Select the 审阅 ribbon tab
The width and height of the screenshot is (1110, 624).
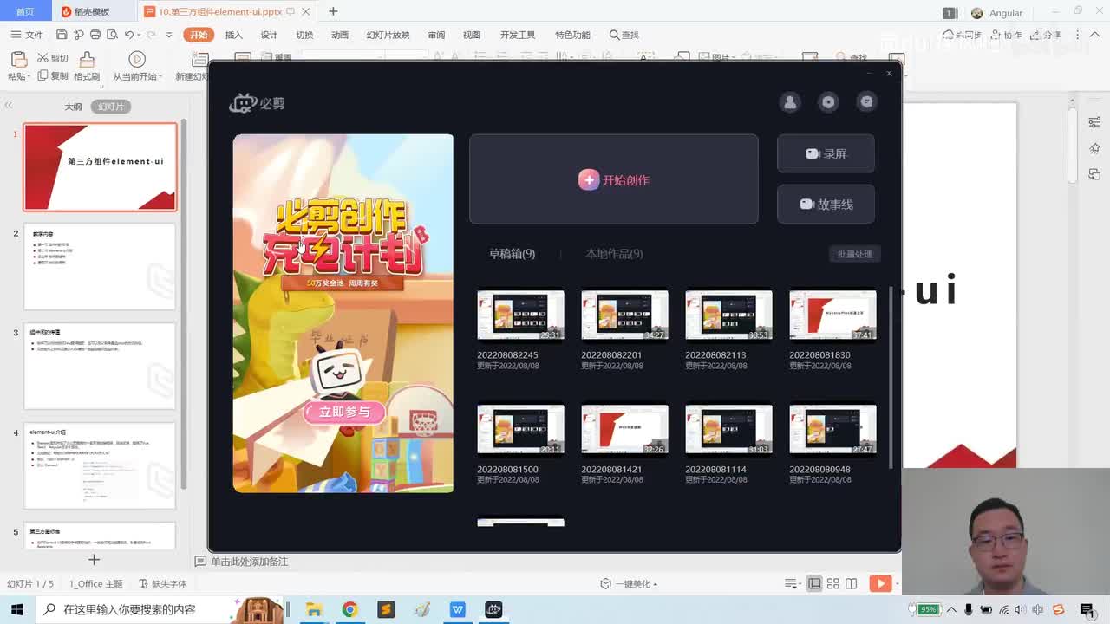point(436,35)
